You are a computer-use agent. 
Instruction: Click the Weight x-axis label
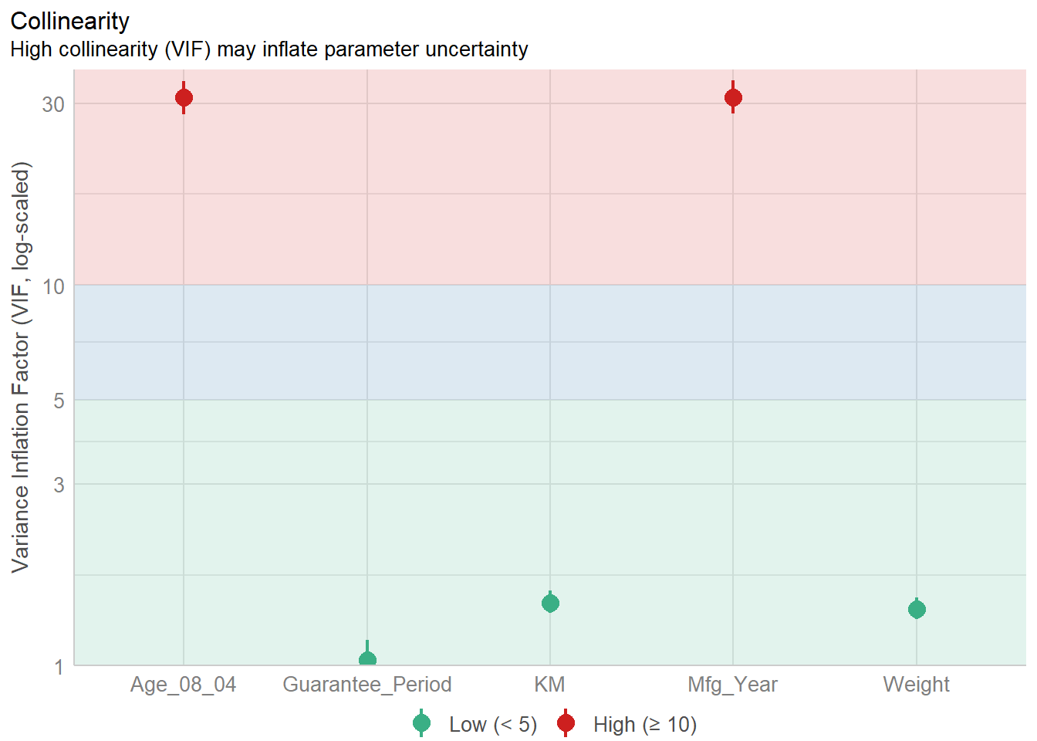point(917,685)
